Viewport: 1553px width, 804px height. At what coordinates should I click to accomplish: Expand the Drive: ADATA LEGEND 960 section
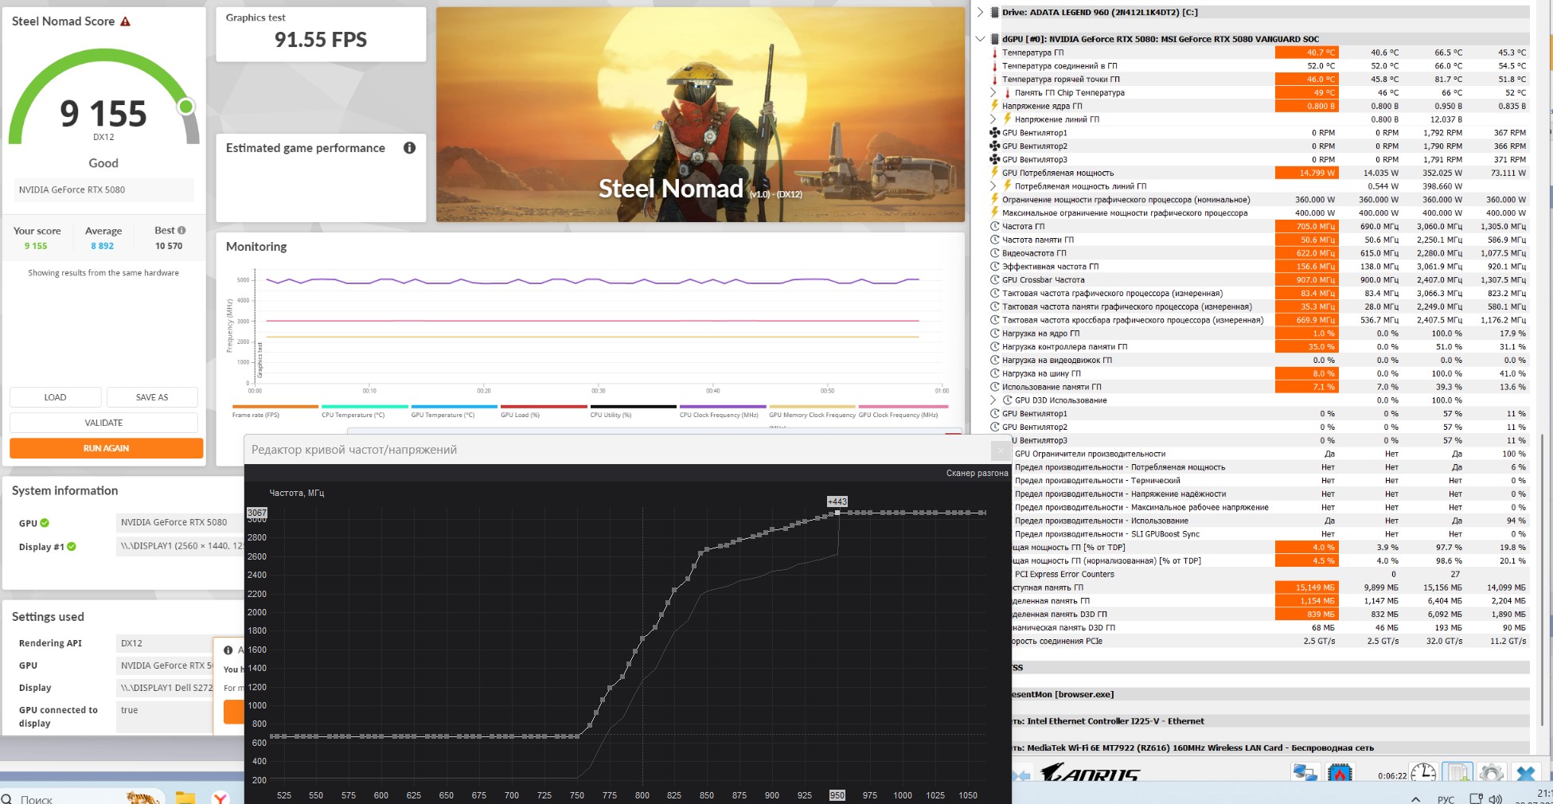coord(980,12)
